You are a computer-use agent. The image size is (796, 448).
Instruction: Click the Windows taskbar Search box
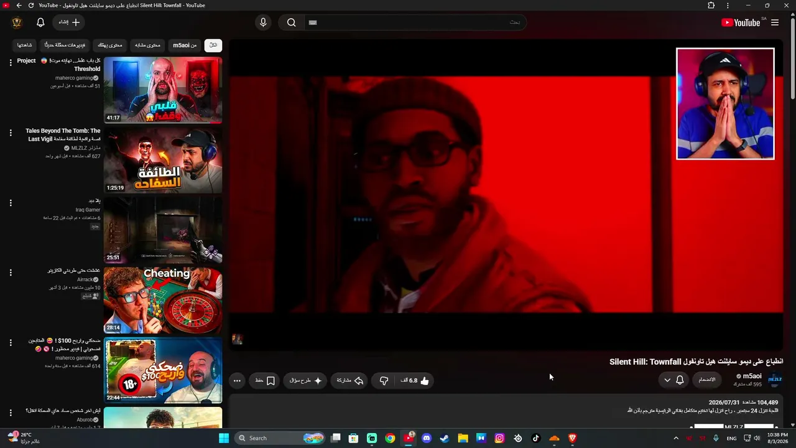click(280, 438)
